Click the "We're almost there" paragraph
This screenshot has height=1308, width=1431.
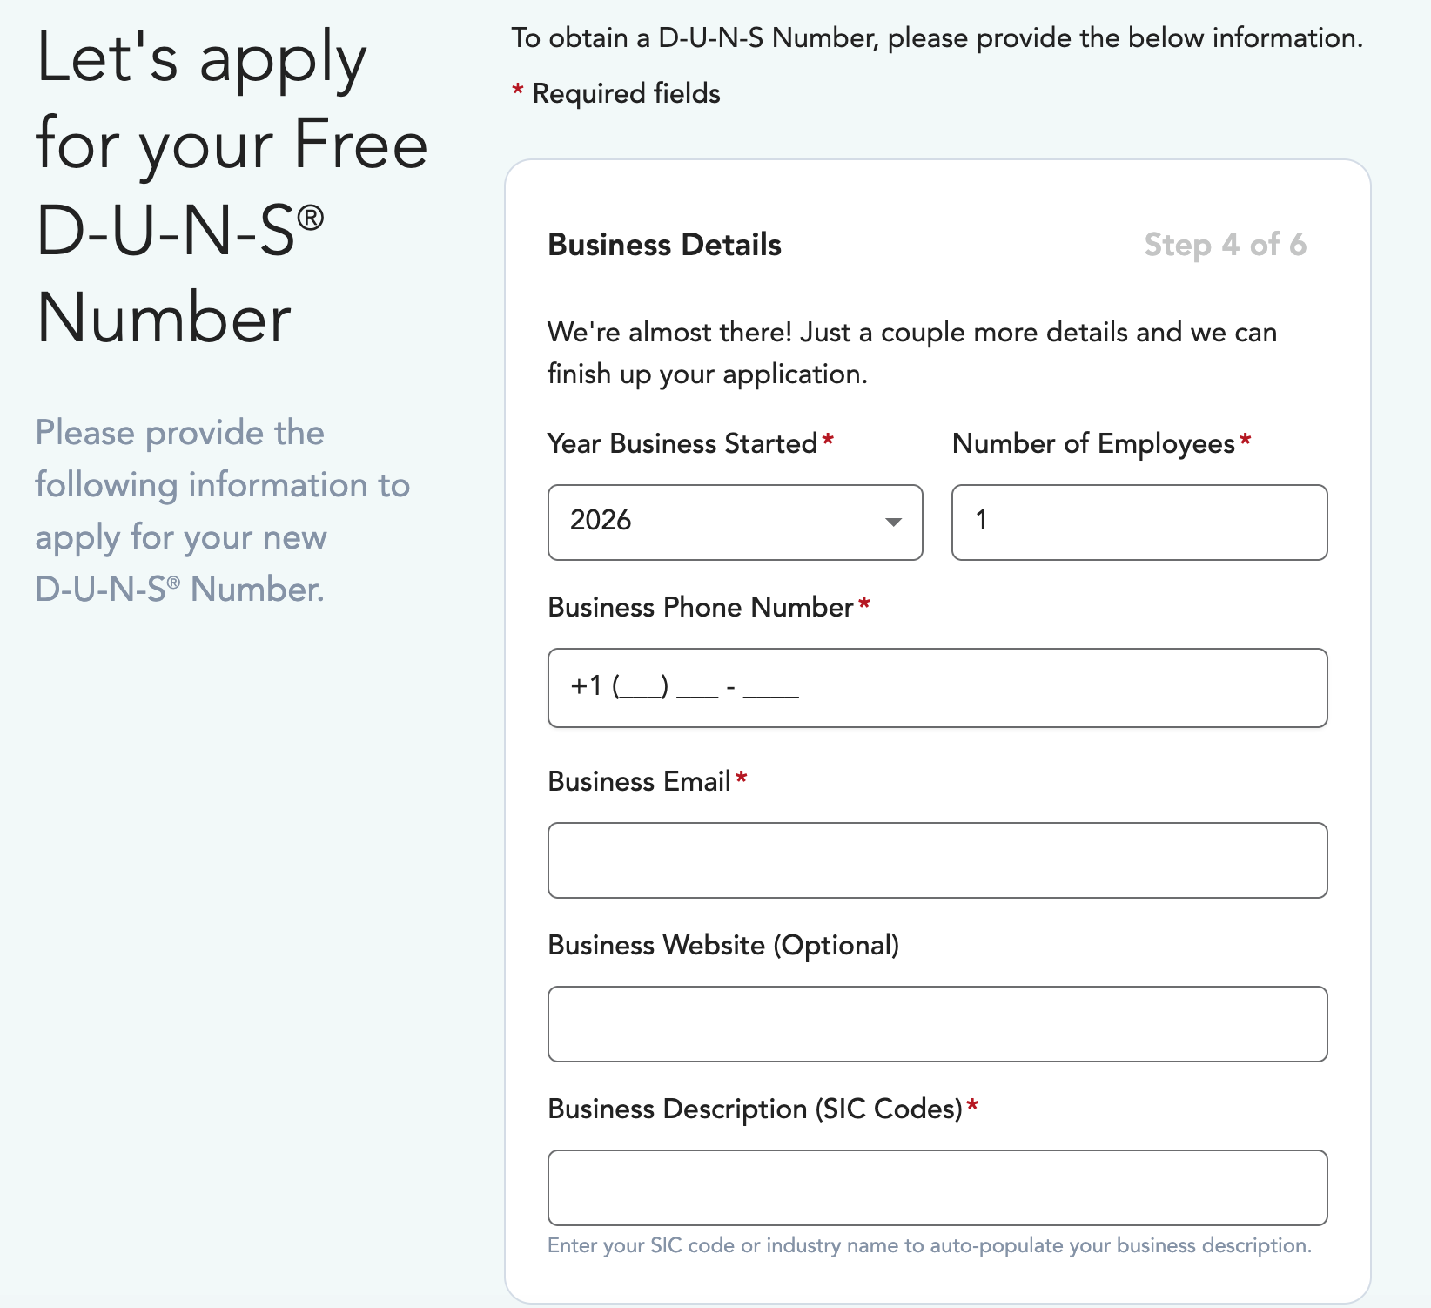click(911, 353)
